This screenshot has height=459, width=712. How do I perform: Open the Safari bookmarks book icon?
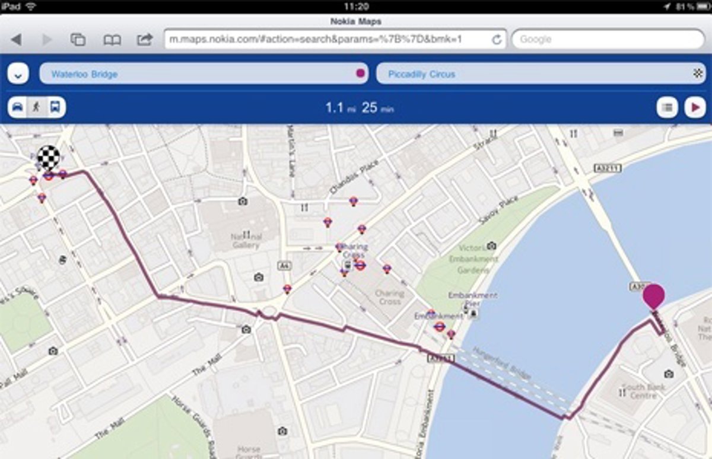point(112,40)
